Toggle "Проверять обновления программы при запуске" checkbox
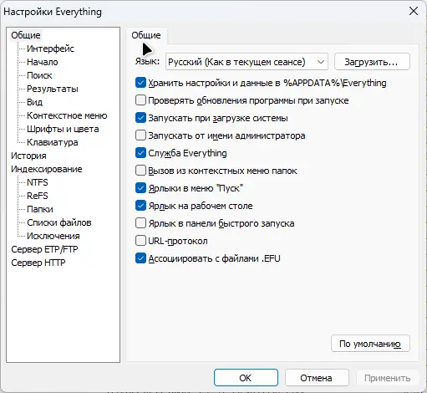Viewport: 427px width, 393px height. (140, 100)
